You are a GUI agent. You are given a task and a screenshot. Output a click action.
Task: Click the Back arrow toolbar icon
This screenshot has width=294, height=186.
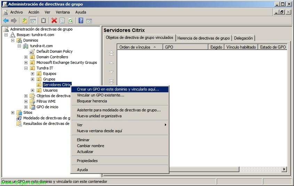6,20
